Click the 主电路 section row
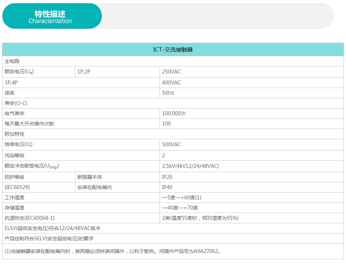The width and height of the screenshot is (346, 271). 173,61
